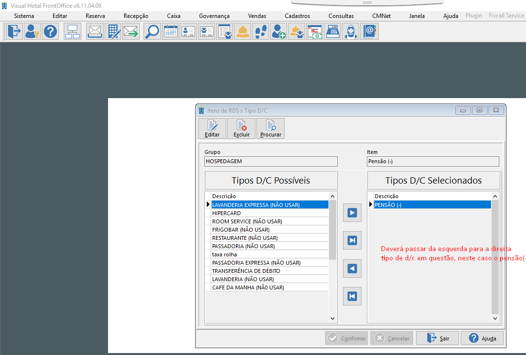The height and width of the screenshot is (355, 526).
Task: Open the Janela menu
Action: pos(417,16)
